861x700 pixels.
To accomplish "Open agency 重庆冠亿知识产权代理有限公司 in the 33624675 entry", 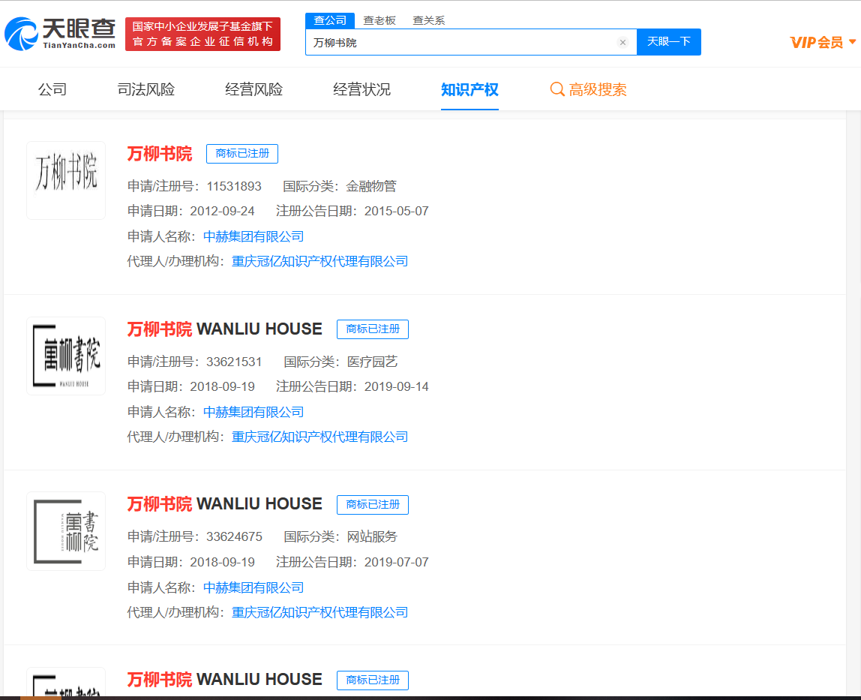I will [x=320, y=613].
